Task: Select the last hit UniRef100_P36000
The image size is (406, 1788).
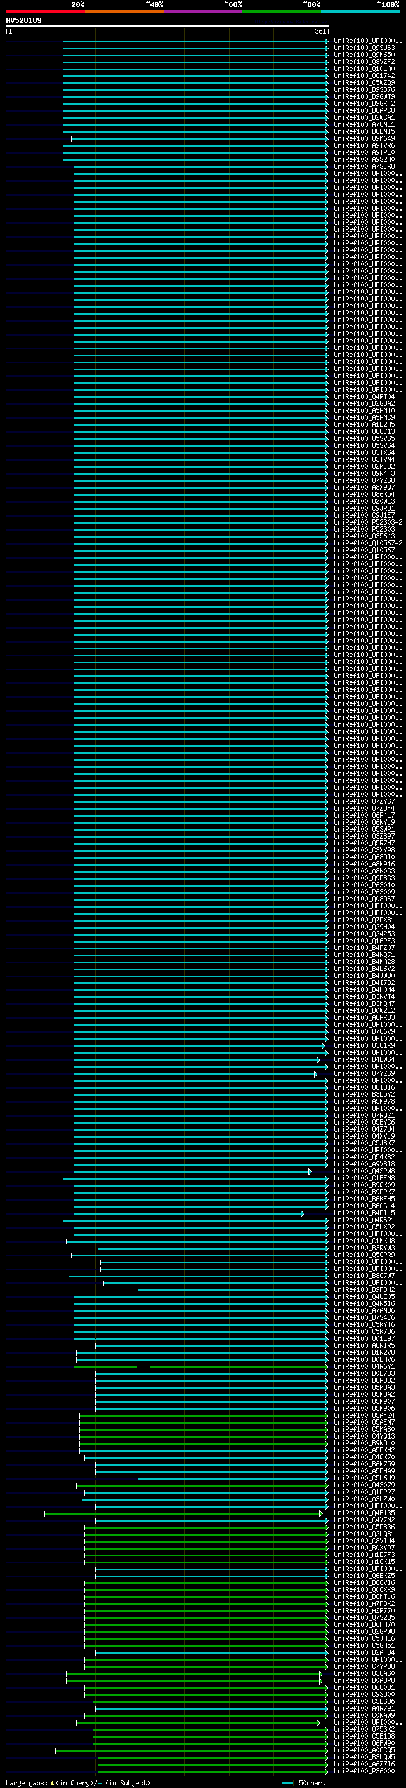Action: tap(364, 1771)
